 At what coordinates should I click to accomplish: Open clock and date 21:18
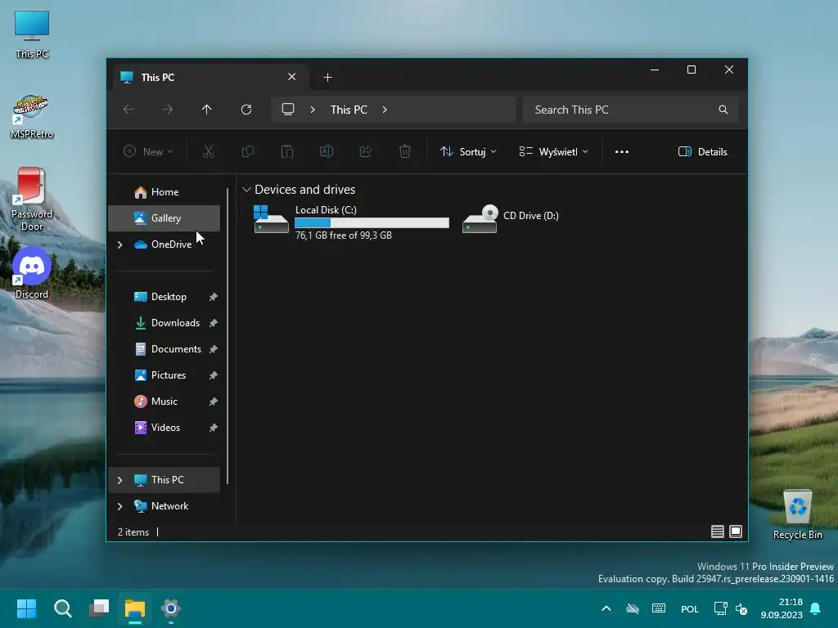pyautogui.click(x=782, y=608)
